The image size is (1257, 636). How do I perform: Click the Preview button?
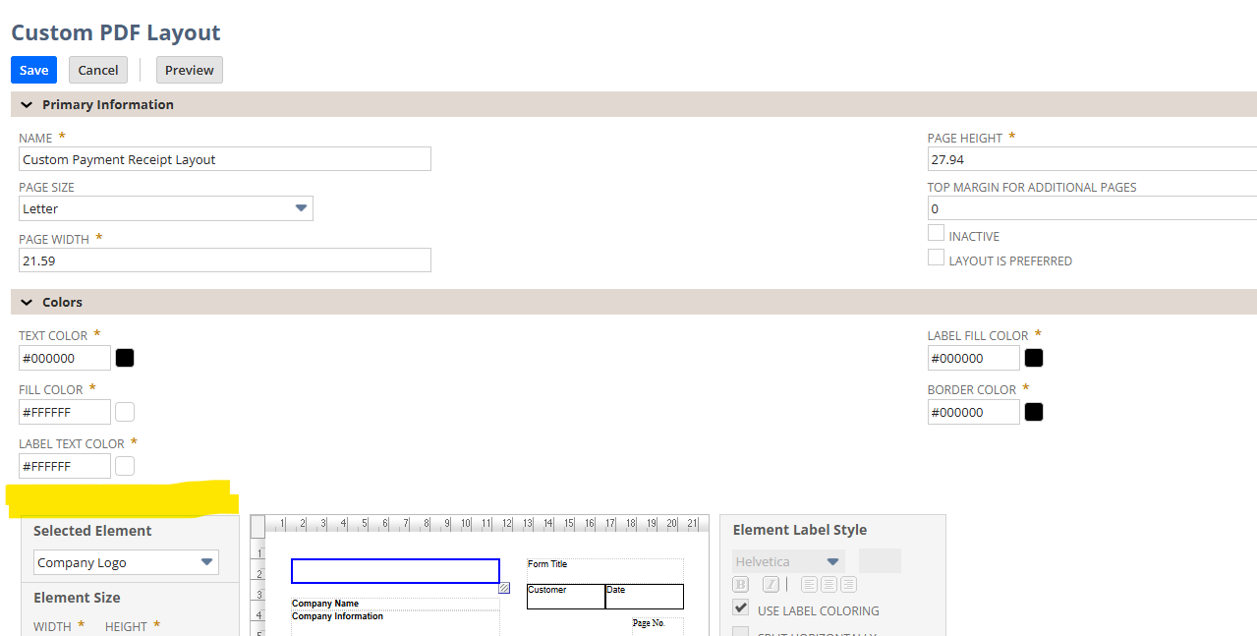point(189,70)
